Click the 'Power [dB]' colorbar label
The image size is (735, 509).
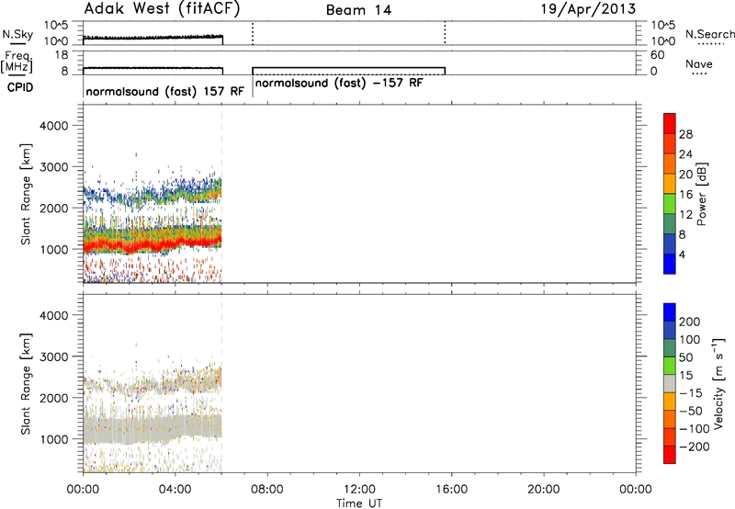click(702, 194)
